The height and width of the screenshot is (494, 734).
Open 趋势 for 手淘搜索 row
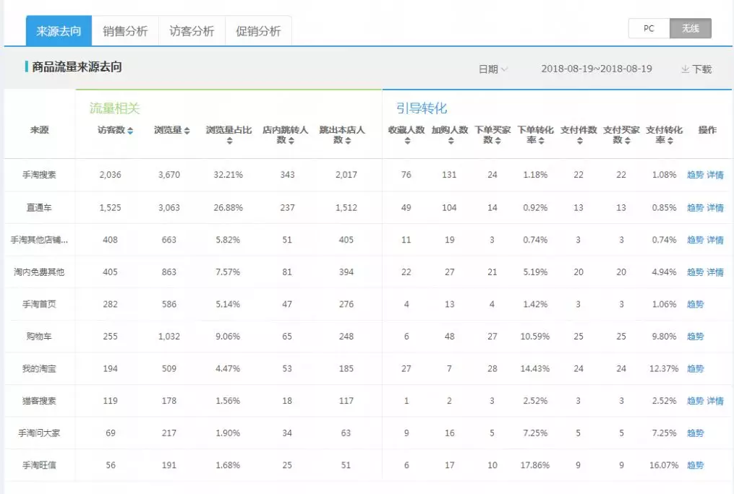pos(695,175)
